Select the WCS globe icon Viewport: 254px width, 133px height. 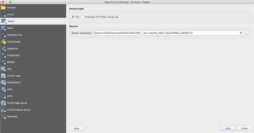(3, 89)
